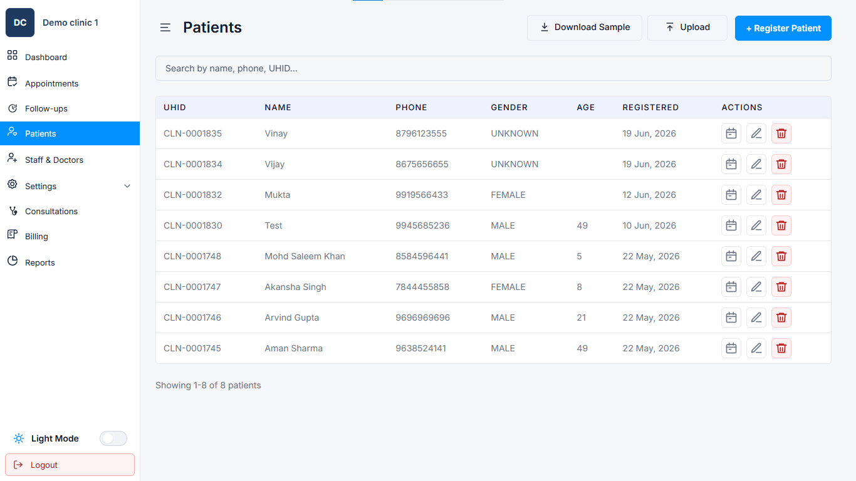
Task: Click the GENDER column header
Action: click(x=509, y=107)
